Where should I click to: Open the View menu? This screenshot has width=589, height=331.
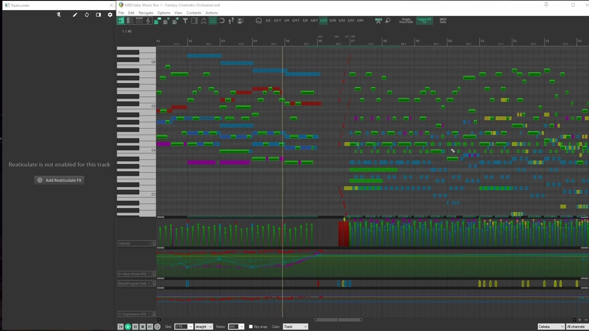(x=178, y=13)
